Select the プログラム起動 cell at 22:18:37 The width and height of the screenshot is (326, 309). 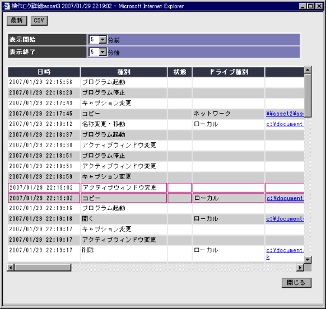pyautogui.click(x=124, y=135)
